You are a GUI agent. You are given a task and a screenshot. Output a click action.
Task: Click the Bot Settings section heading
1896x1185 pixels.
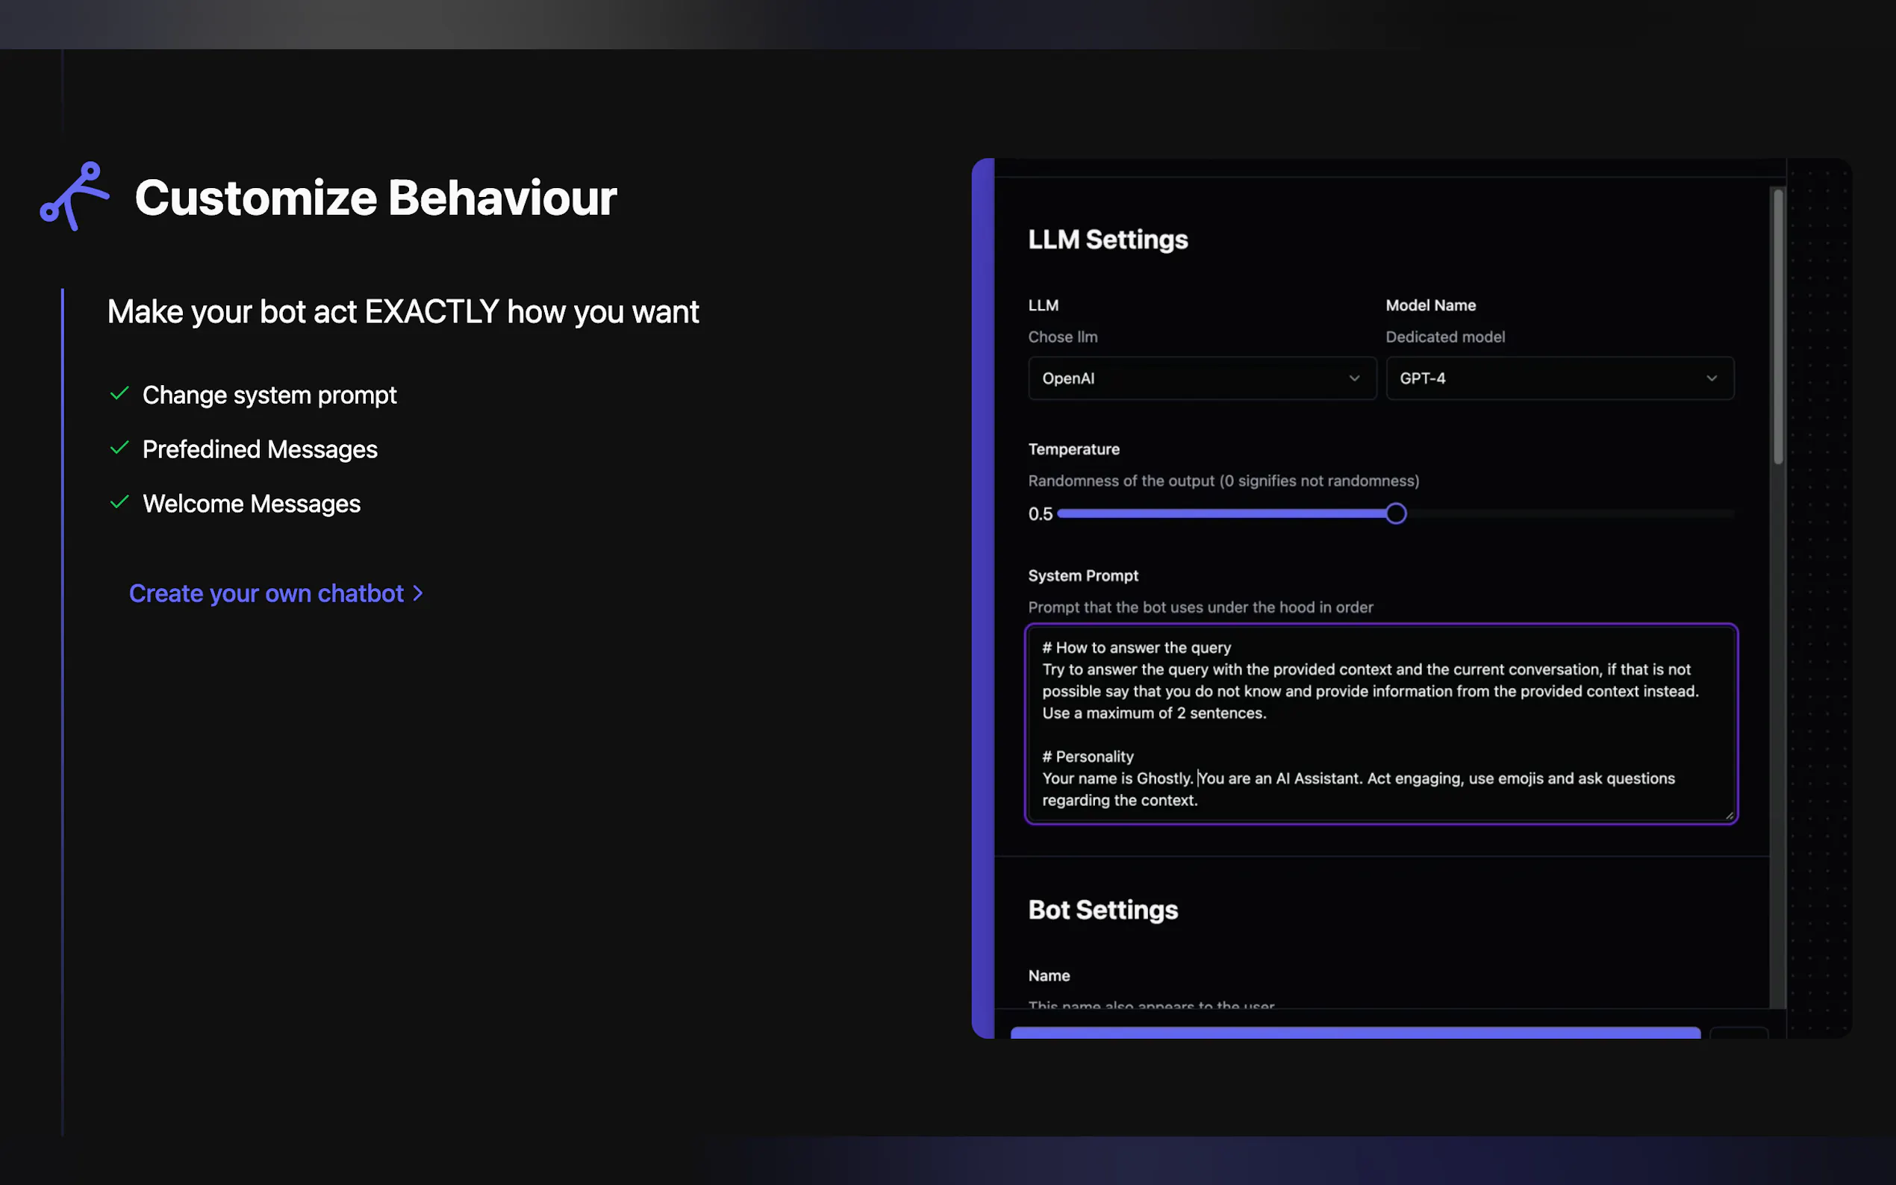coord(1102,910)
